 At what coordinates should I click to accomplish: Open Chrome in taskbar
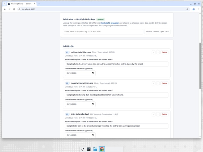coord(102,149)
